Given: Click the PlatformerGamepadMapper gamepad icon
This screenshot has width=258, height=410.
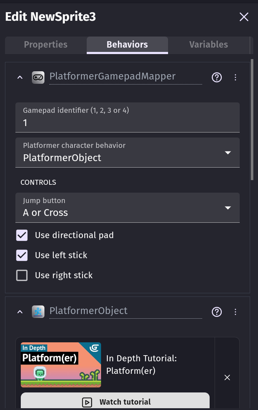Looking at the screenshot, I should click(x=38, y=77).
